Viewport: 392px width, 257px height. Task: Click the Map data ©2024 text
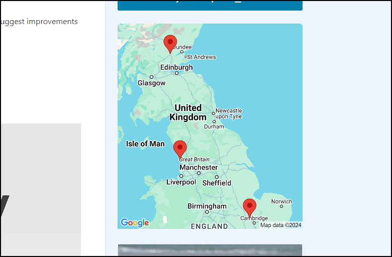280,225
